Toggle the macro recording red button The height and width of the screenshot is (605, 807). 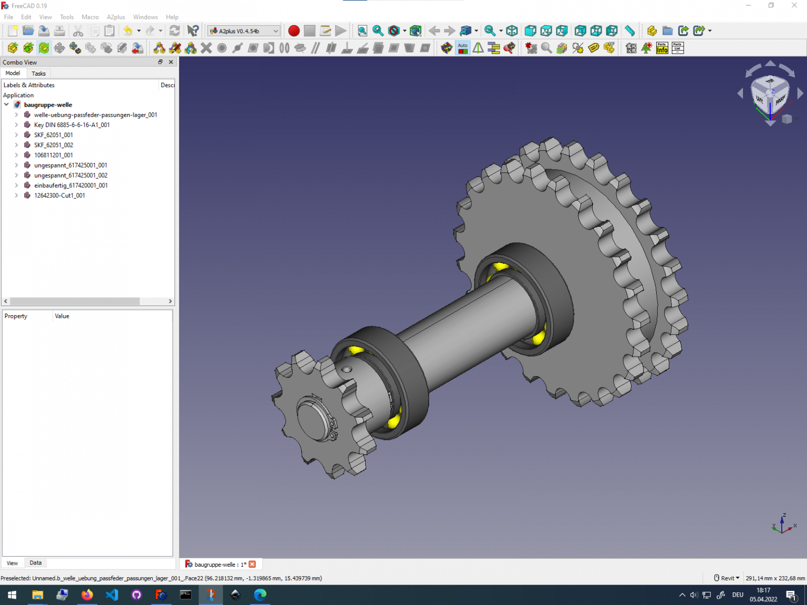point(294,30)
